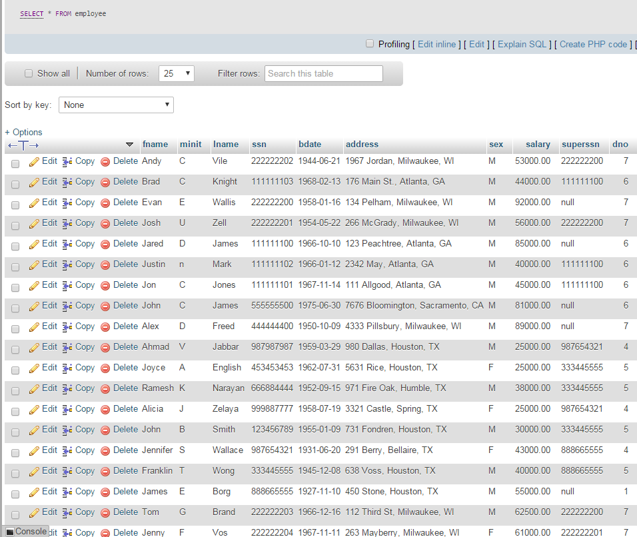
Task: Tick the Show all checkbox
Action: click(29, 73)
